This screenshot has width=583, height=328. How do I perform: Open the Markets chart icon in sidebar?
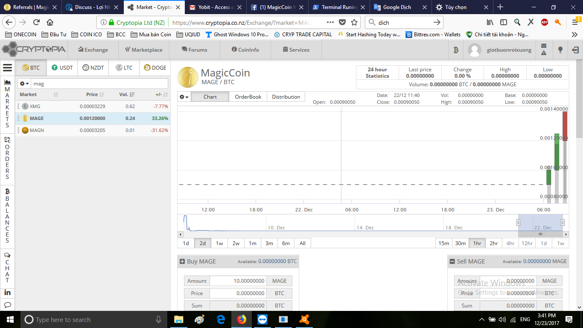point(7,82)
